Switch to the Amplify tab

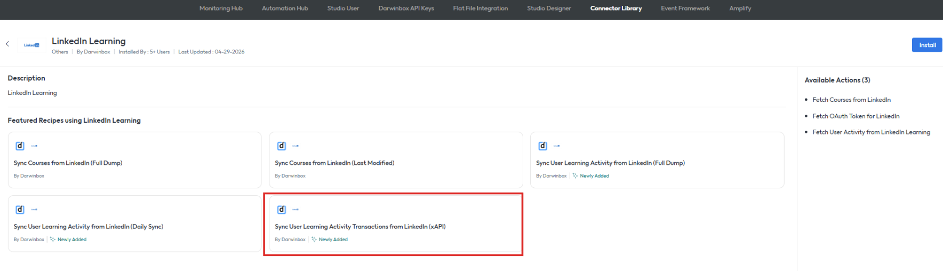coord(740,8)
